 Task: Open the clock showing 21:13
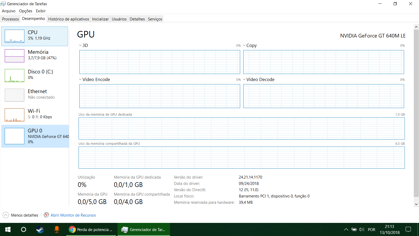pyautogui.click(x=390, y=229)
